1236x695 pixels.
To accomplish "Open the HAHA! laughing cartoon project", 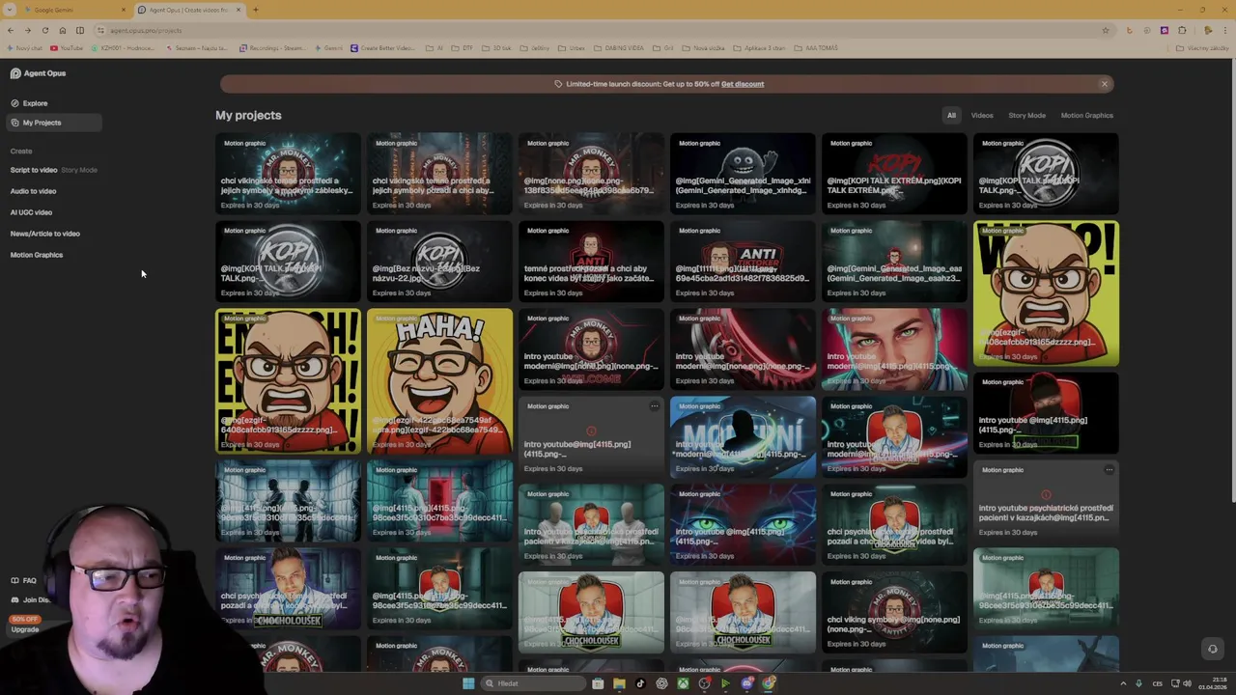I will click(439, 381).
